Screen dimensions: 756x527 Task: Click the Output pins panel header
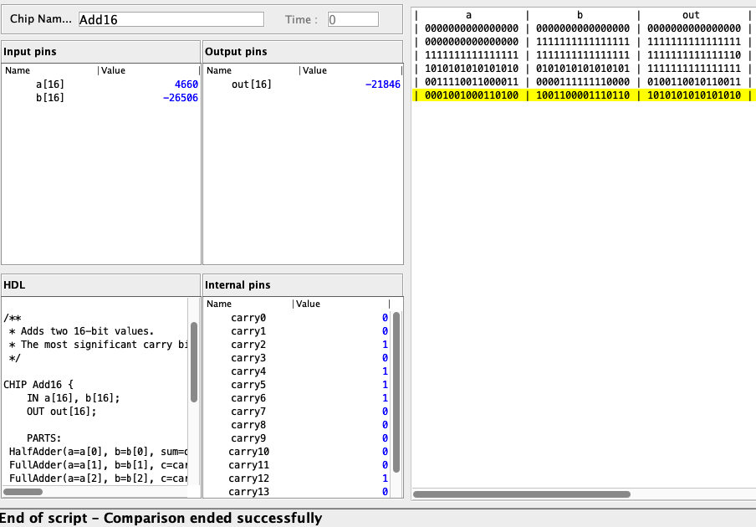click(303, 52)
